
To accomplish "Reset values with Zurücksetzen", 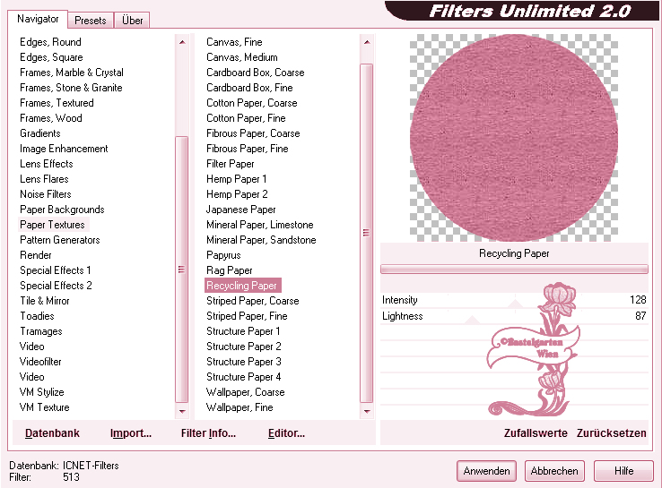I will pyautogui.click(x=612, y=433).
